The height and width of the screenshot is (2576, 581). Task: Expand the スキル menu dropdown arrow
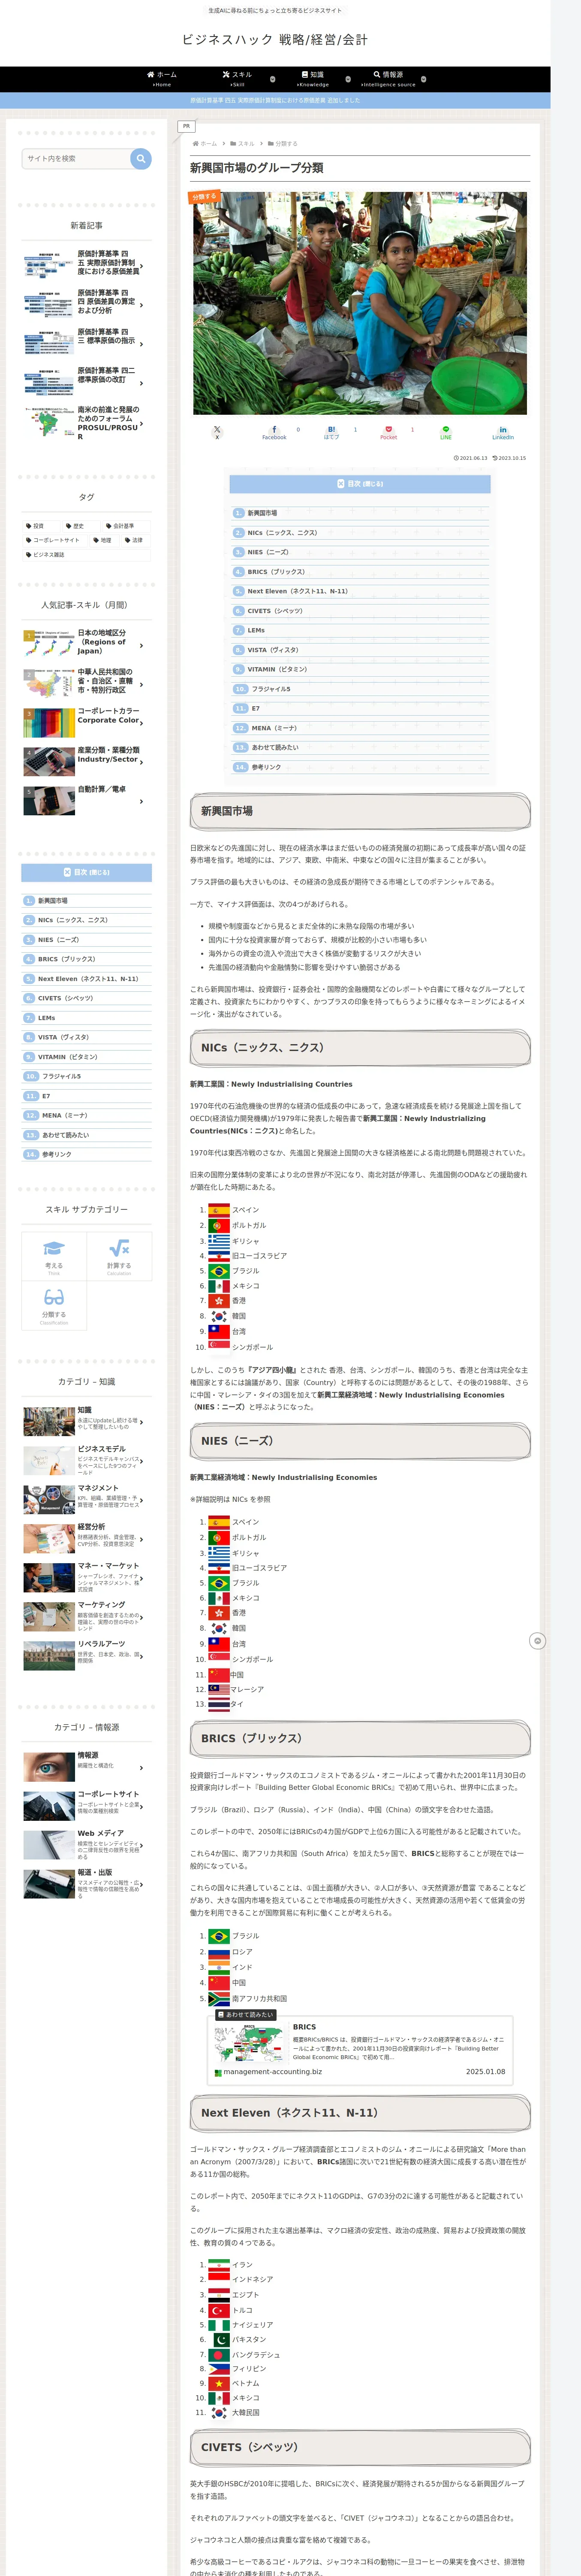tap(273, 79)
